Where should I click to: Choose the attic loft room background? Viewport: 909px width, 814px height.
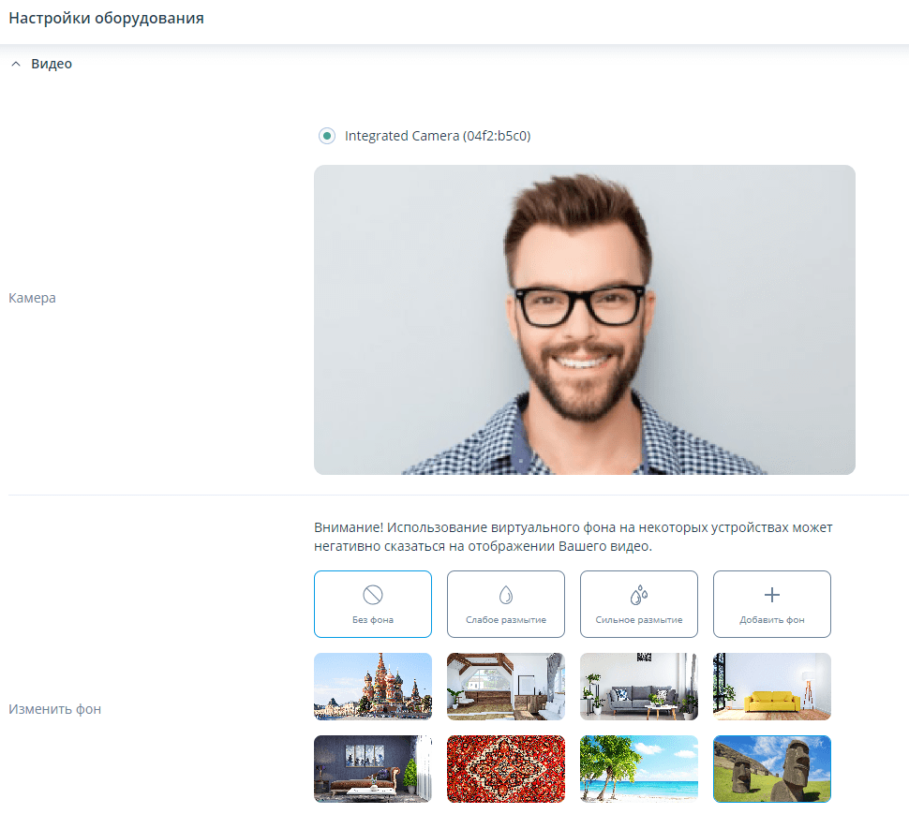tap(506, 687)
